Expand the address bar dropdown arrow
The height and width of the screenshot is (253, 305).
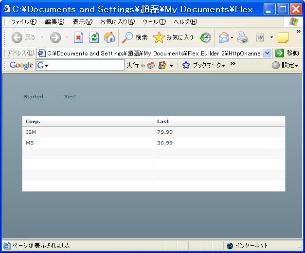click(268, 53)
